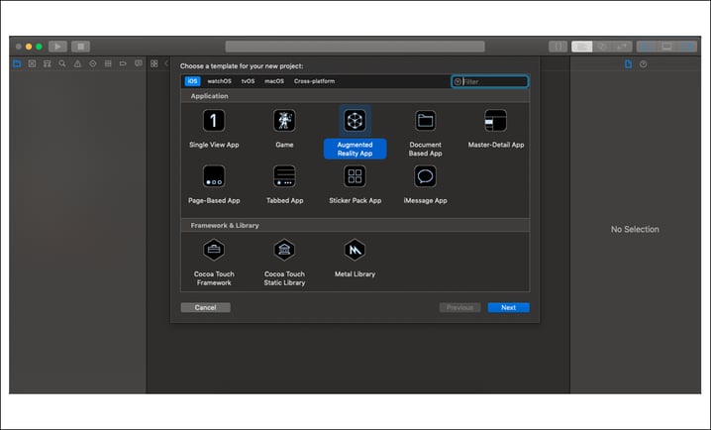Screen dimensions: 711x430
Task: Open the Report navigator
Action: (139, 63)
